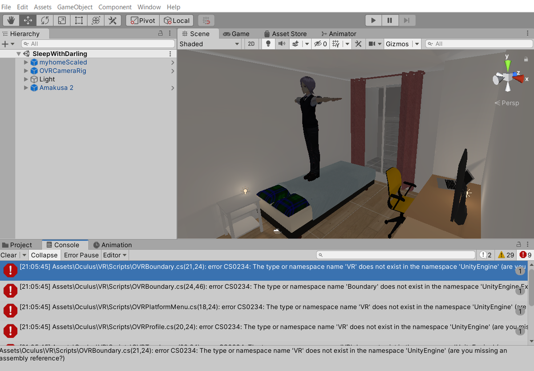Toggle Local/Global handle rotation

point(177,20)
